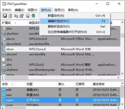Click the edit action WPS icon
Screen dimensions: 125x109
(x=3, y=90)
